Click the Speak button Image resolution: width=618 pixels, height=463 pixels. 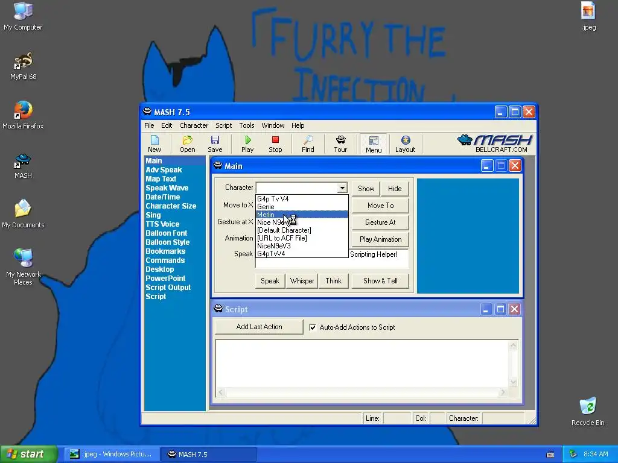tap(270, 281)
